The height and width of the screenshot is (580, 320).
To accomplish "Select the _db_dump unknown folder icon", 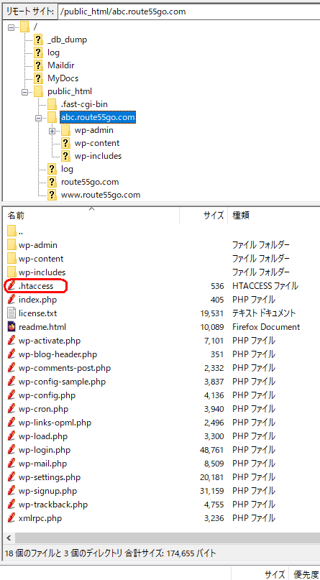I will click(x=38, y=40).
